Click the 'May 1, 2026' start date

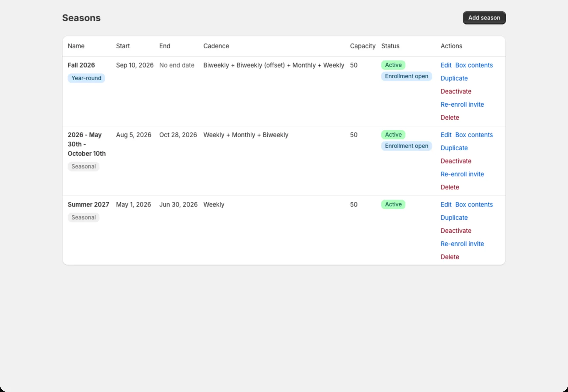(133, 204)
